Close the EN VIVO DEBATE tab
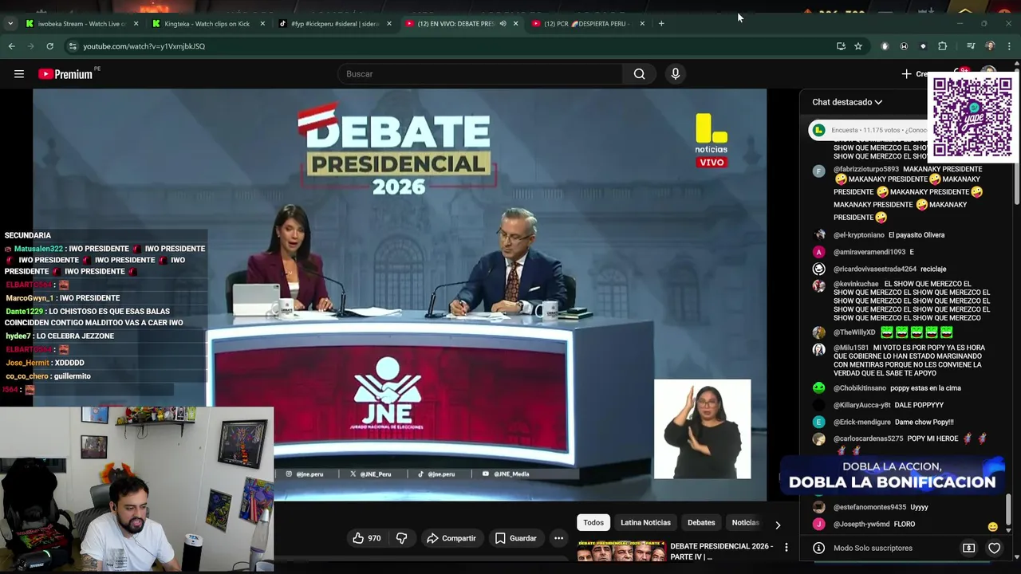 pyautogui.click(x=515, y=23)
